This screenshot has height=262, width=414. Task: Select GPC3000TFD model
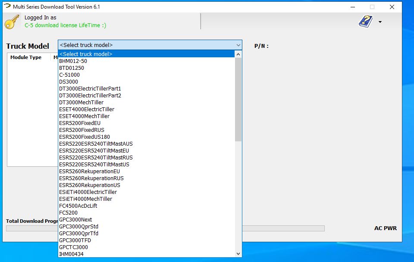[x=146, y=240]
